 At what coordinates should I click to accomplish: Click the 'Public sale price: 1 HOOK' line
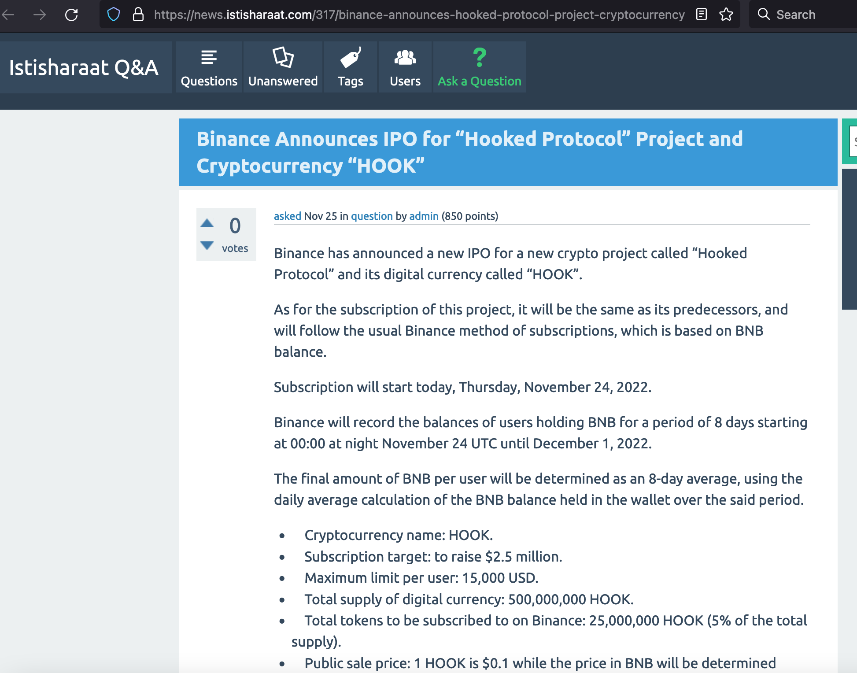(x=540, y=663)
